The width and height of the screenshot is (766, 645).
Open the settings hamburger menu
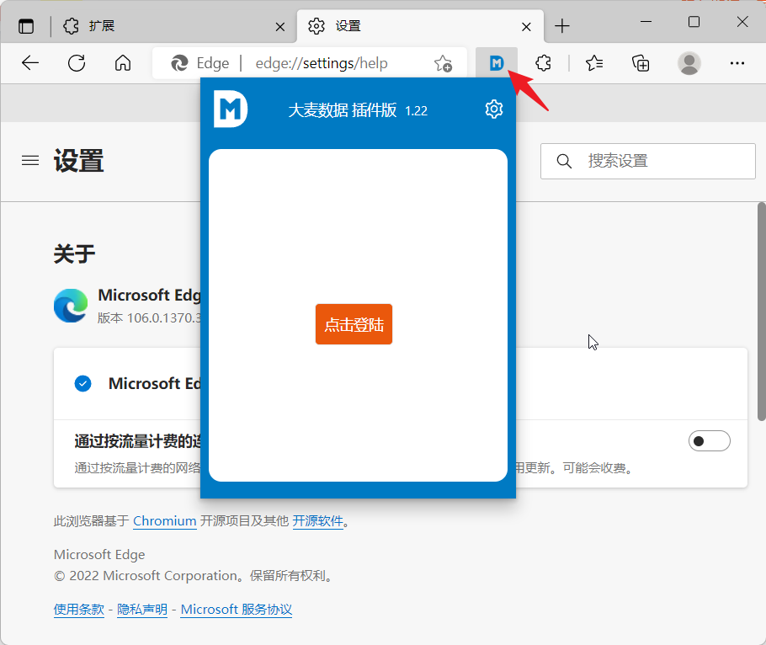tap(30, 160)
